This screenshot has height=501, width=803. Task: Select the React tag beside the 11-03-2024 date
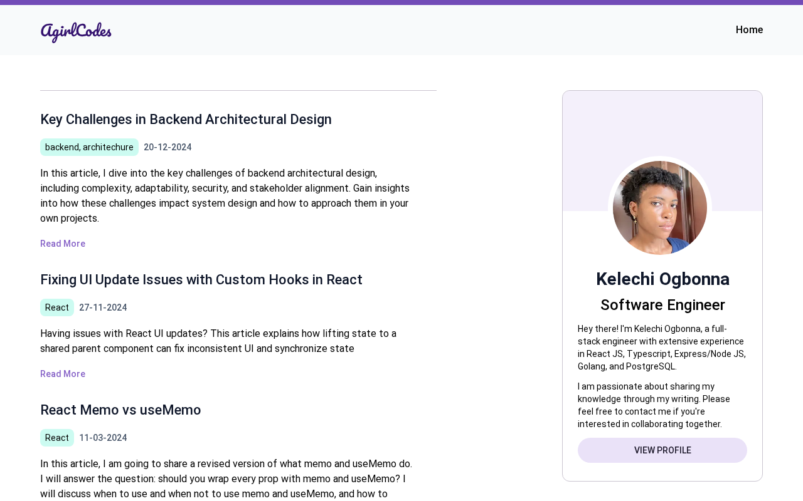pyautogui.click(x=57, y=438)
